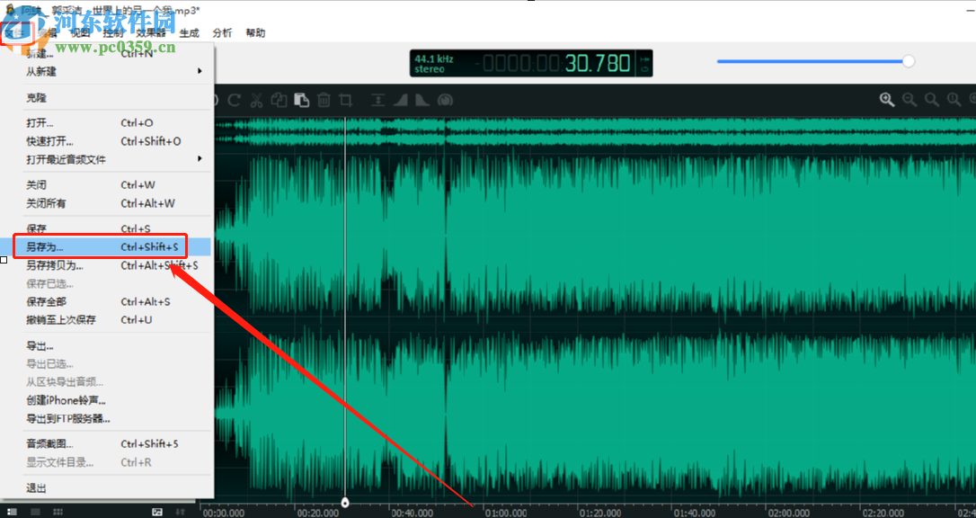Screen dimensions: 976x518
Task: Apply fade-in with the ramp-up icon
Action: click(400, 100)
